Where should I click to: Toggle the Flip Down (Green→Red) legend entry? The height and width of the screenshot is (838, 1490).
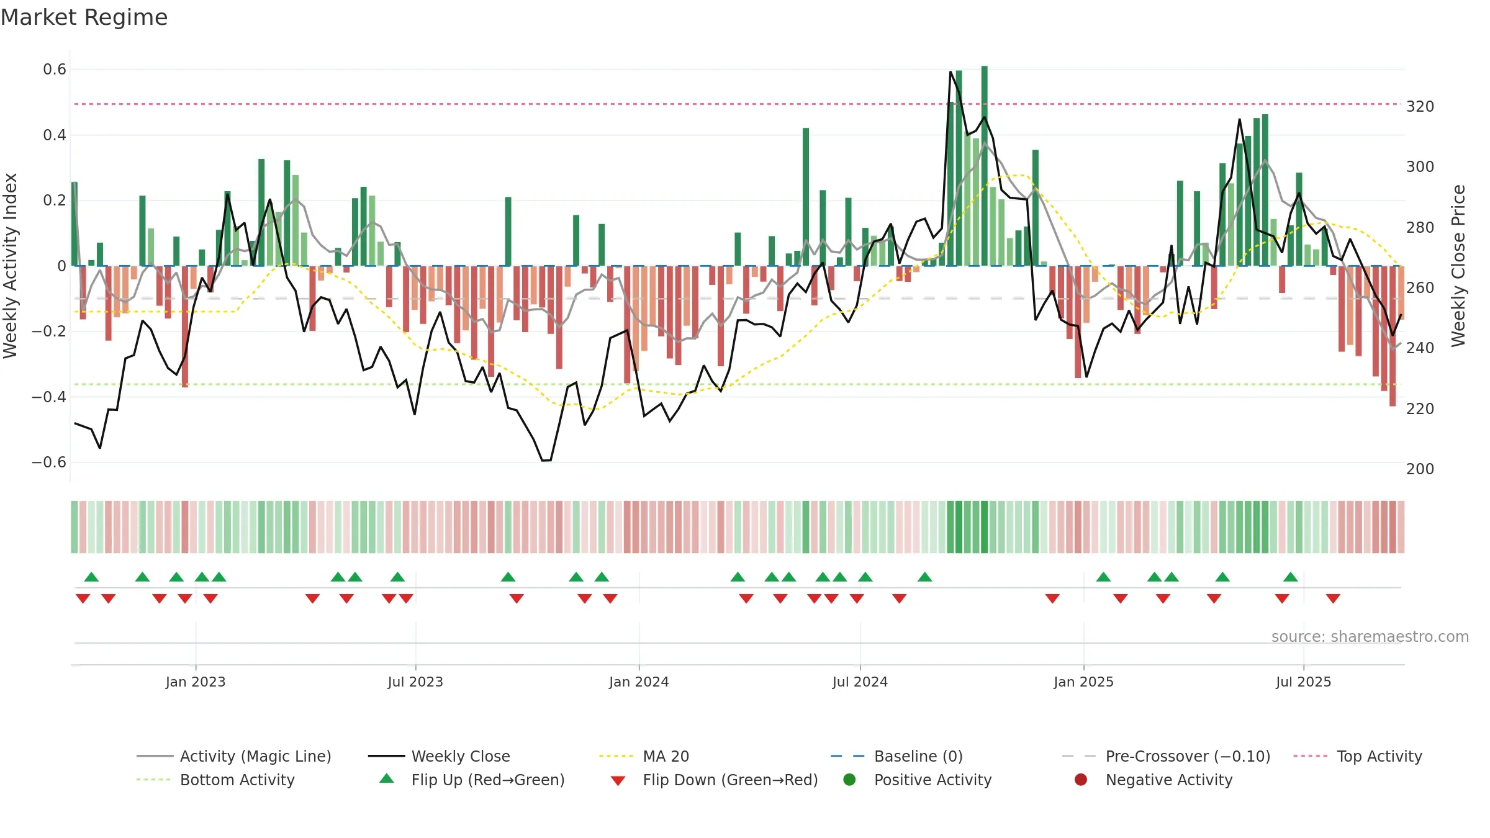coord(714,780)
